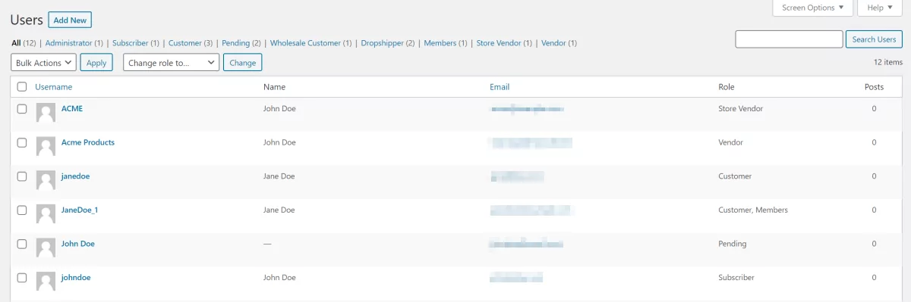Click the Name column header
The height and width of the screenshot is (302, 911).
tap(274, 87)
